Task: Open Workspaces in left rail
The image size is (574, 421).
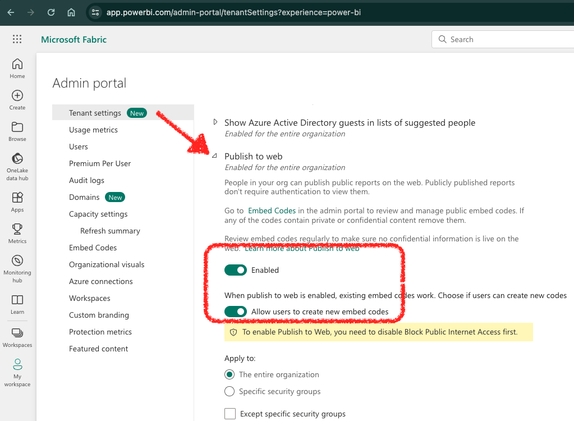Action: pyautogui.click(x=17, y=337)
